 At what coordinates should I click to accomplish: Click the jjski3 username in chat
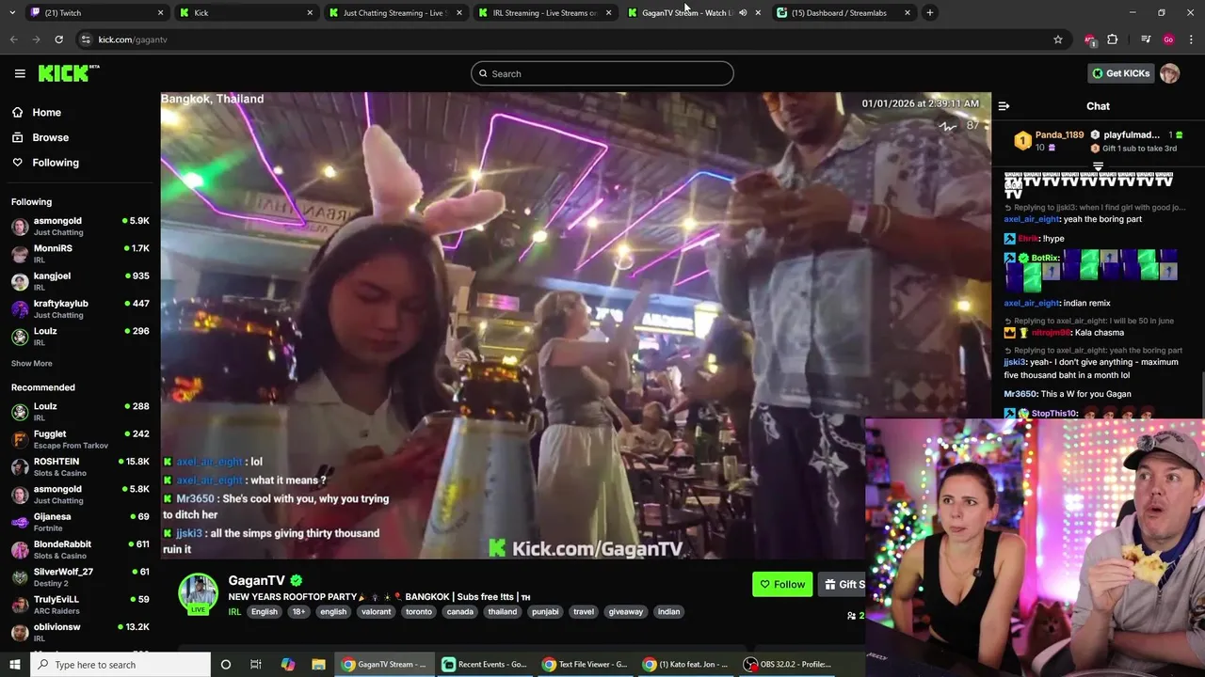pyautogui.click(x=1015, y=362)
